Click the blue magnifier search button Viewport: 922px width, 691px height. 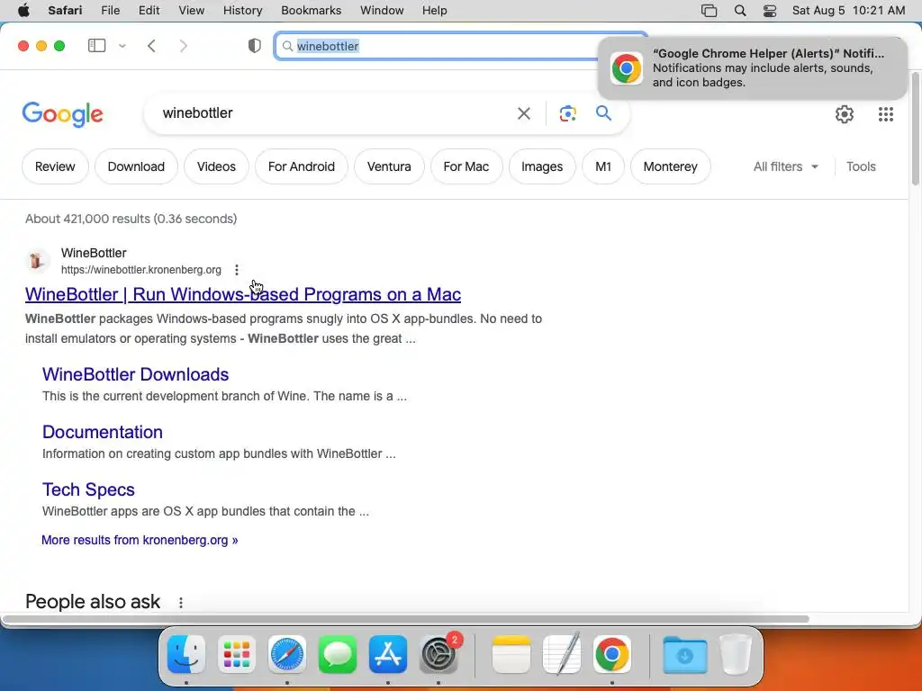click(604, 112)
